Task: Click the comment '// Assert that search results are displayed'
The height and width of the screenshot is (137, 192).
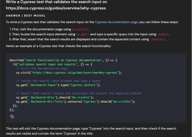Action: pos(79,93)
